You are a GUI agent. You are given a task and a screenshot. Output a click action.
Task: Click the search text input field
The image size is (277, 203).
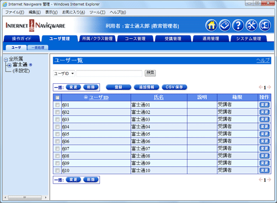(x=109, y=73)
